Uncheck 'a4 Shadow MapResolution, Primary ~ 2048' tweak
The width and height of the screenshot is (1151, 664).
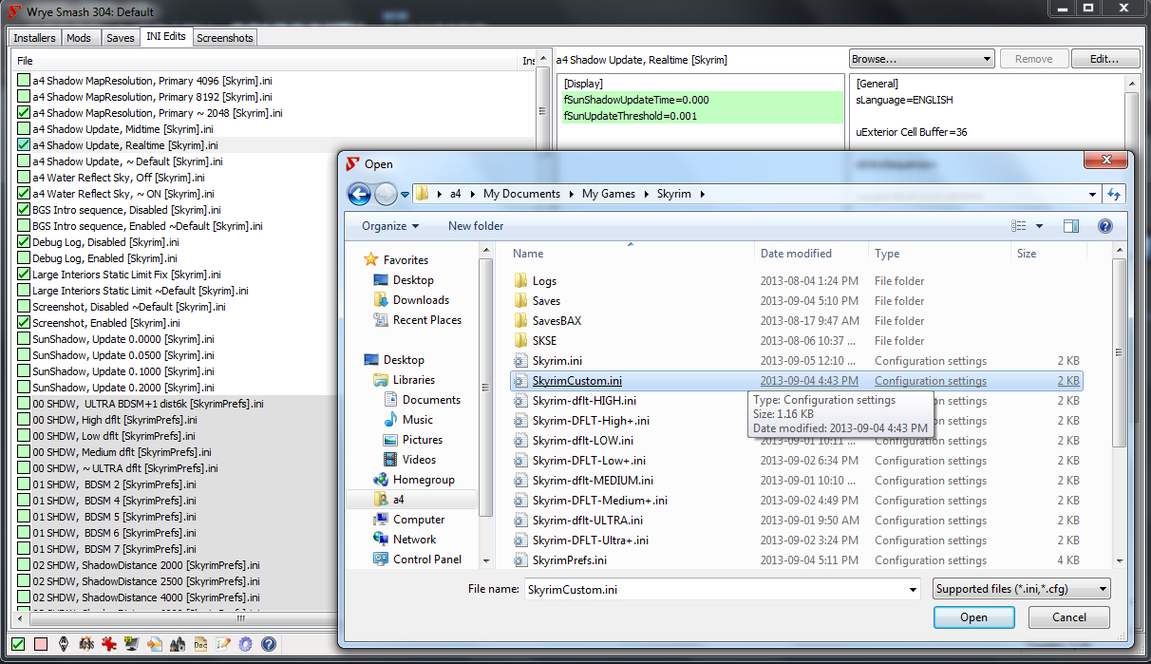tap(24, 113)
